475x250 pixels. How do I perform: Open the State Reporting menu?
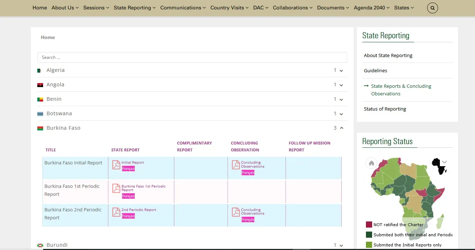click(135, 8)
